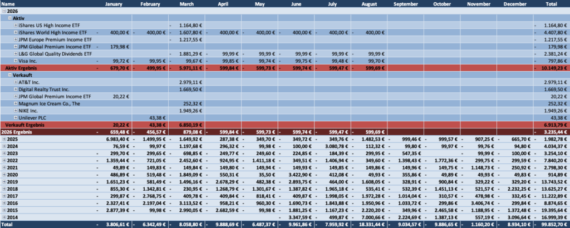This screenshot has height=228, width=570.
Task: Expand iShares World High Income ETF row
Action: click(16, 32)
